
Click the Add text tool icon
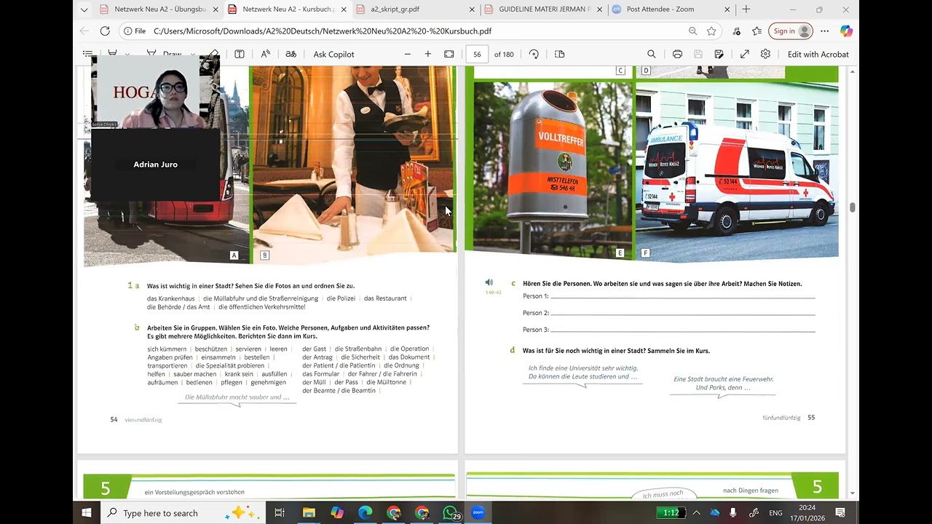[240, 54]
